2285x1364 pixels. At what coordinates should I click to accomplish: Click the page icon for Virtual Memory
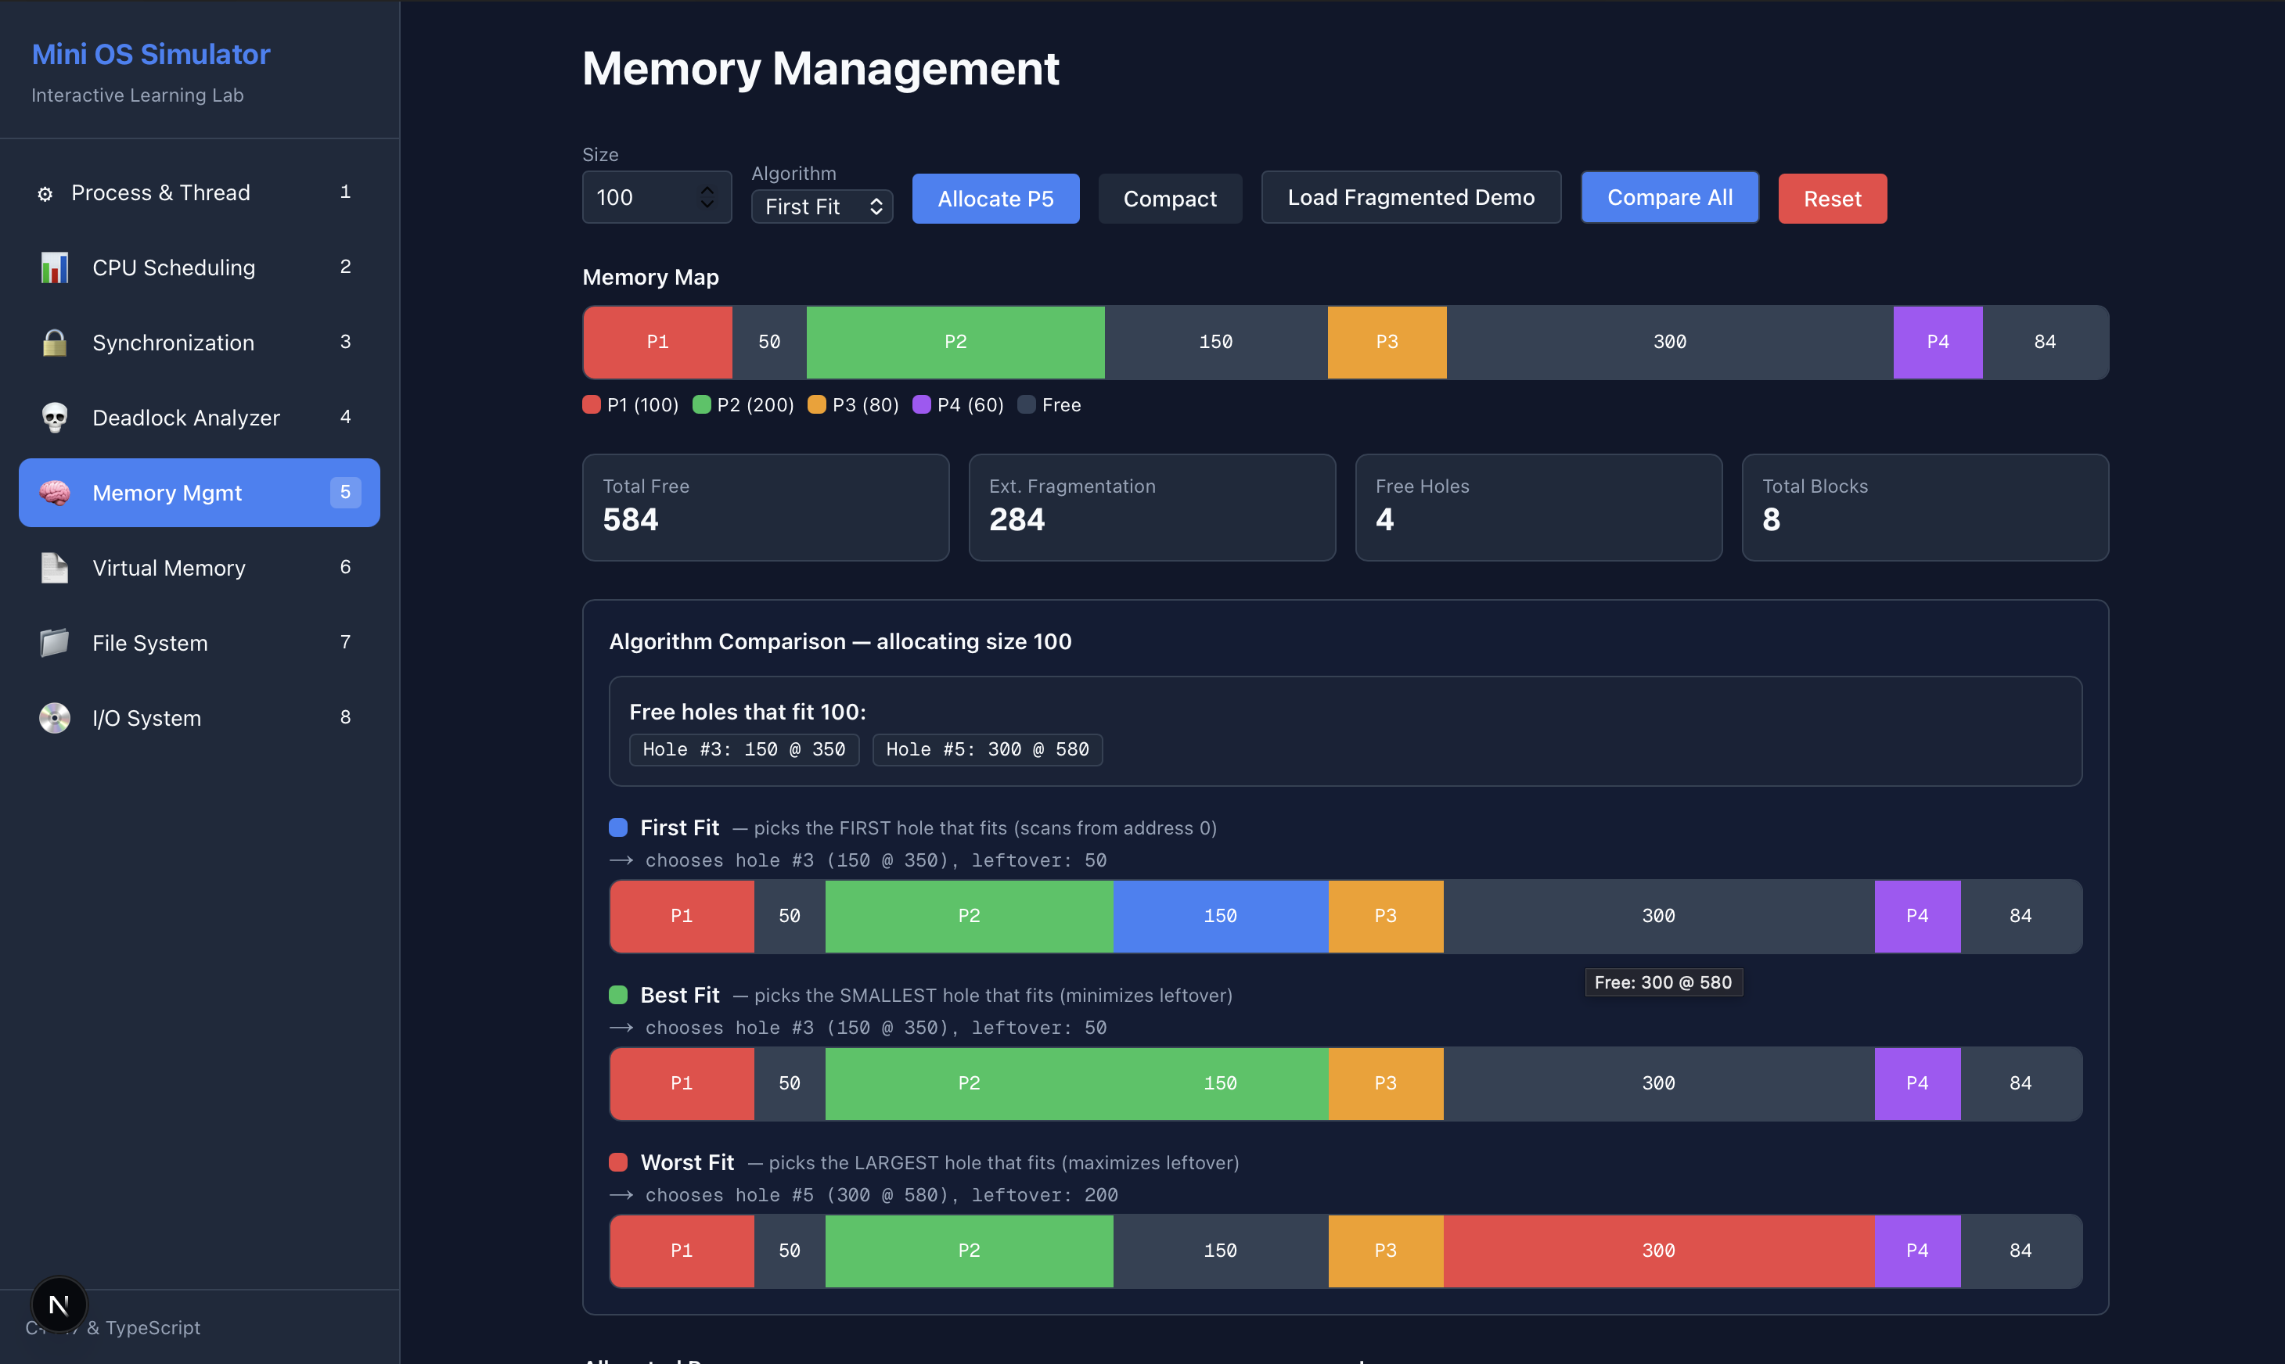[54, 568]
